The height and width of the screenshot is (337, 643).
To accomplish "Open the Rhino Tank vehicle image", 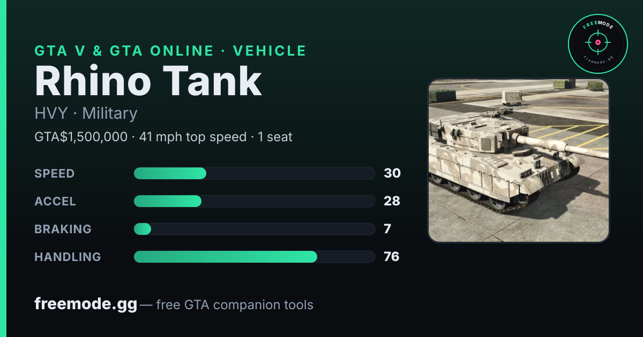I will click(519, 160).
